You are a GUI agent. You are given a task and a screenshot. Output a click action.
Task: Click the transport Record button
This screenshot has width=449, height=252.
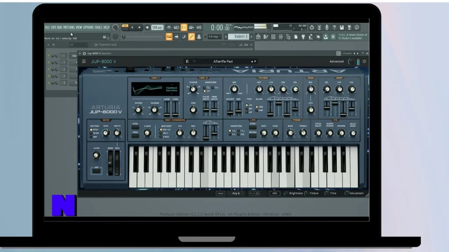point(147,28)
